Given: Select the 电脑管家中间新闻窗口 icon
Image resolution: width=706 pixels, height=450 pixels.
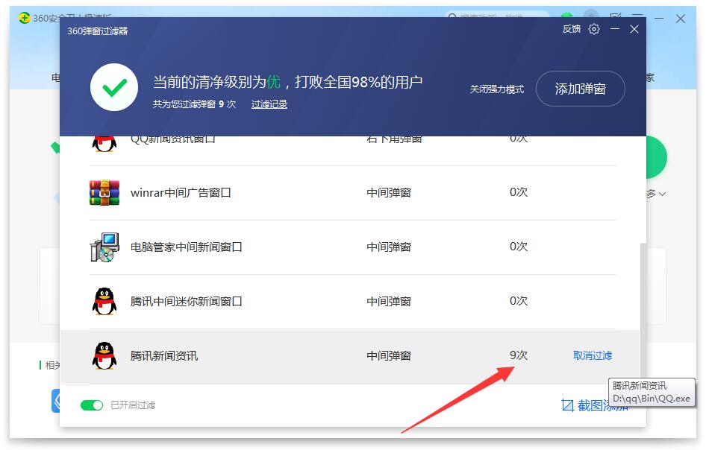Looking at the screenshot, I should click(104, 247).
